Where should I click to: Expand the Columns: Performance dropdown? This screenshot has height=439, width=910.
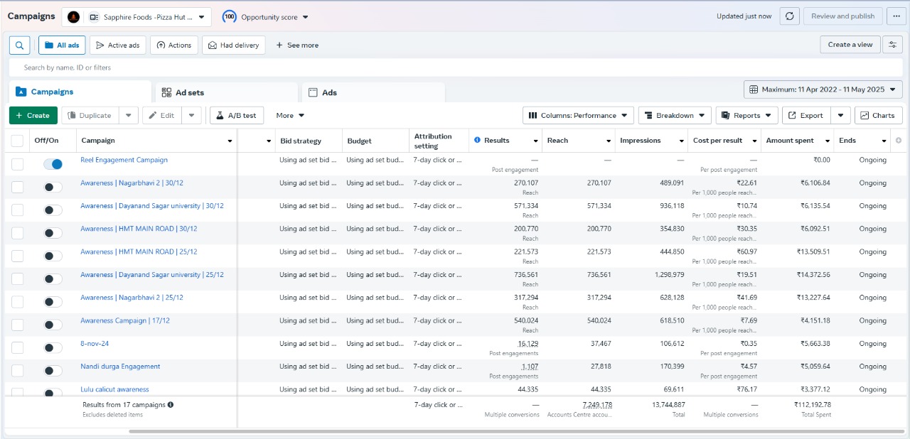coord(578,116)
